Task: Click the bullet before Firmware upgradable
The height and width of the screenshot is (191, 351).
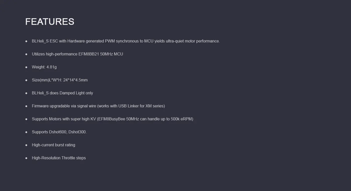Action: point(26,106)
